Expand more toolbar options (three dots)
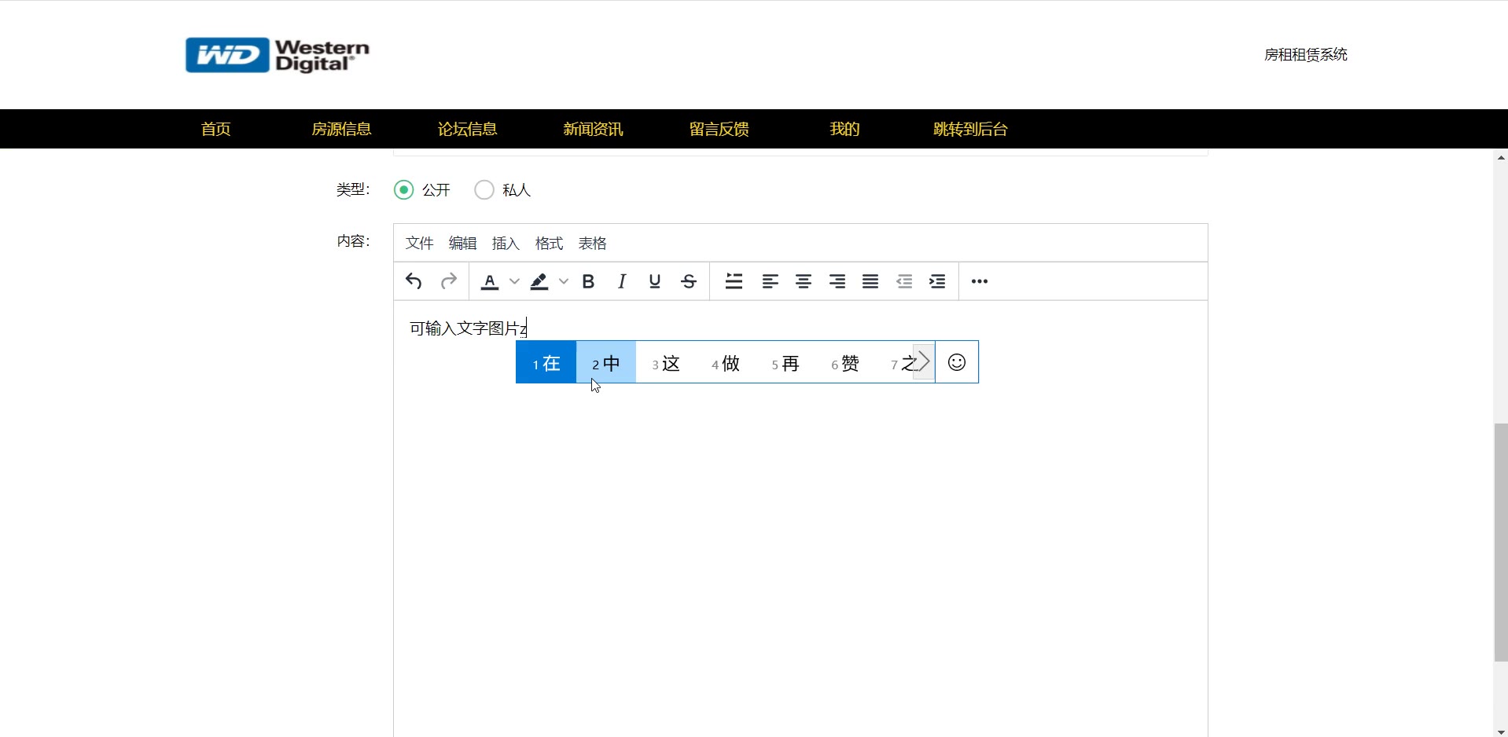Image resolution: width=1508 pixels, height=737 pixels. coord(980,281)
